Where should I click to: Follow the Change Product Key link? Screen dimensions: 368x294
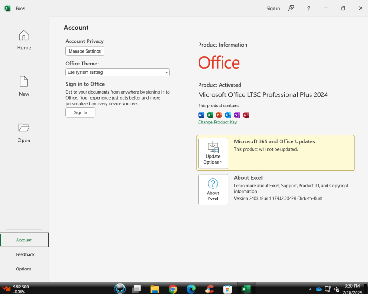point(217,122)
